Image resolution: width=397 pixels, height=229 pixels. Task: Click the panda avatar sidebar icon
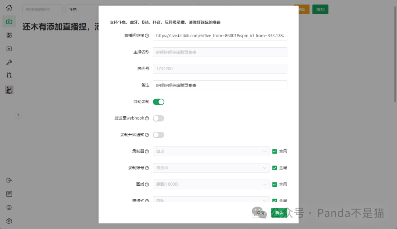9,90
